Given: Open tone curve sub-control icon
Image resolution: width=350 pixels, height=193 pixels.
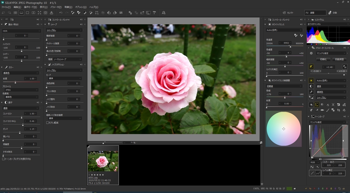Looking at the screenshot, I should tap(317, 105).
